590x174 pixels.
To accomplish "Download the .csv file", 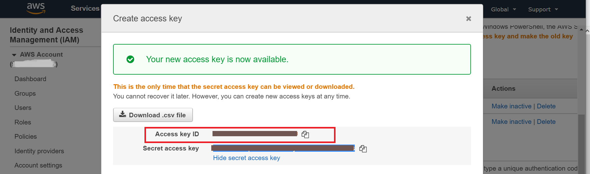I will point(153,115).
